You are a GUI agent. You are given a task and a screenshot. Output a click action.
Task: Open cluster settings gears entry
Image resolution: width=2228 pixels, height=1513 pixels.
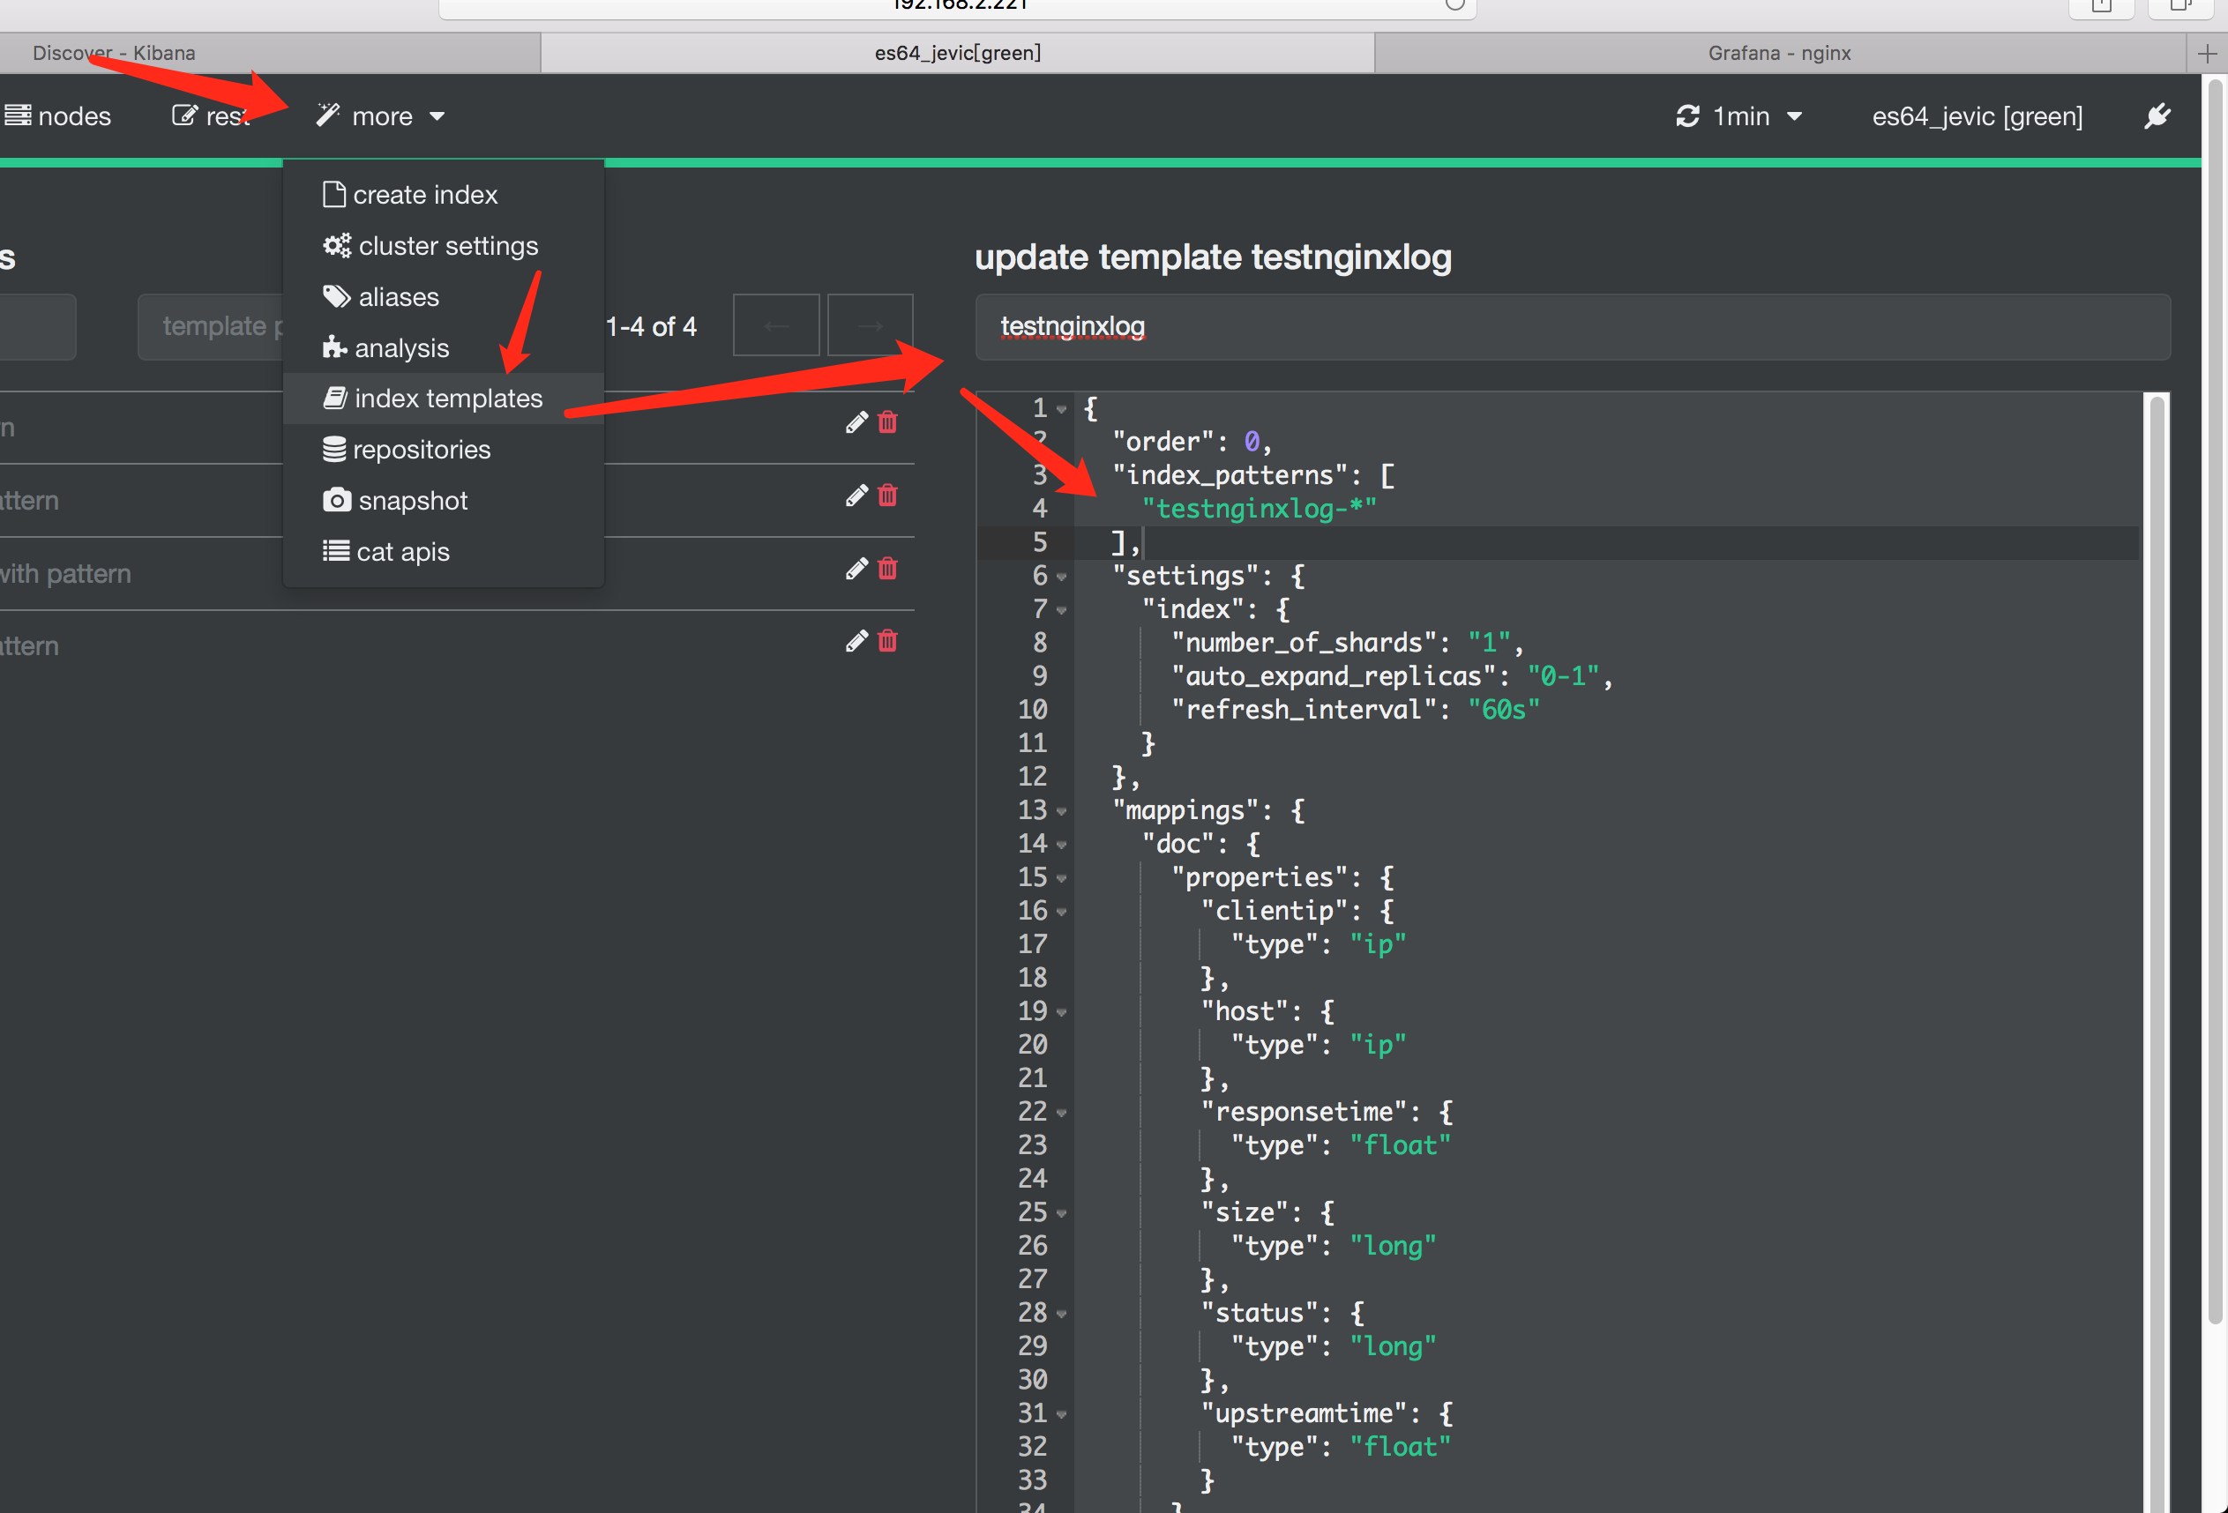click(x=430, y=246)
